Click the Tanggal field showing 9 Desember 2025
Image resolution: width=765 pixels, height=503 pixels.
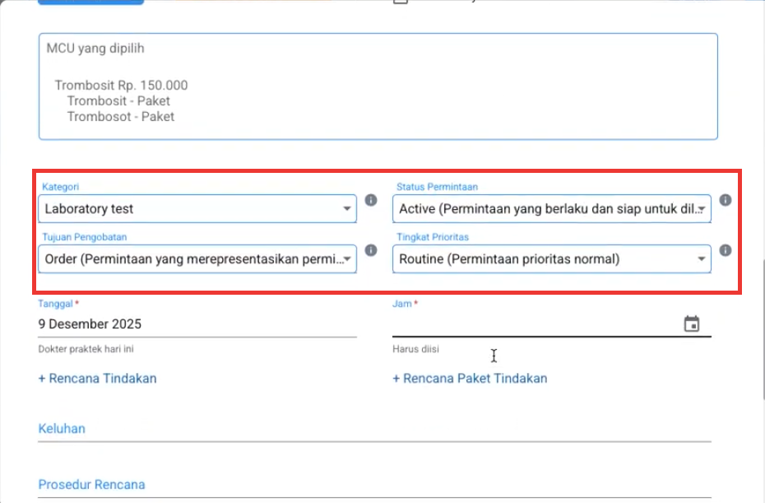pyautogui.click(x=197, y=324)
